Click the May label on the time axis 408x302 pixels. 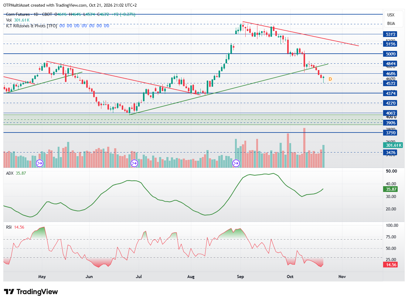pyautogui.click(x=42, y=277)
